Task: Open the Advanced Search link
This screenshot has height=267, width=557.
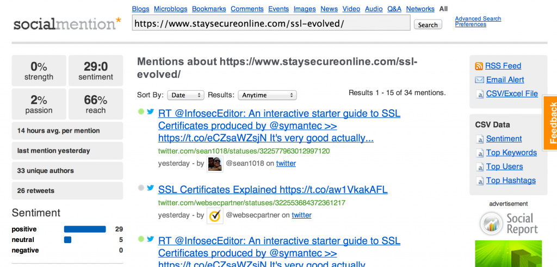Action: (478, 19)
